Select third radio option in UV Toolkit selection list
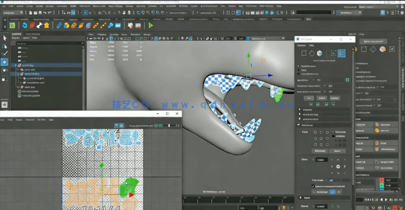 tap(299, 74)
